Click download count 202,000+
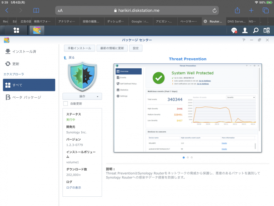Viewport: 274px width, 206px height. [x=73, y=175]
